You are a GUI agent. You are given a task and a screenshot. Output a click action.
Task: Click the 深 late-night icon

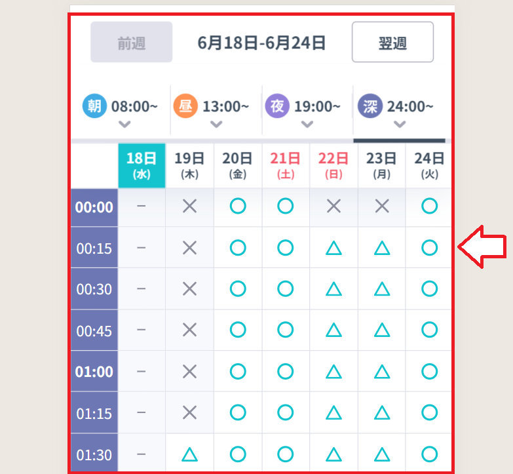click(370, 106)
